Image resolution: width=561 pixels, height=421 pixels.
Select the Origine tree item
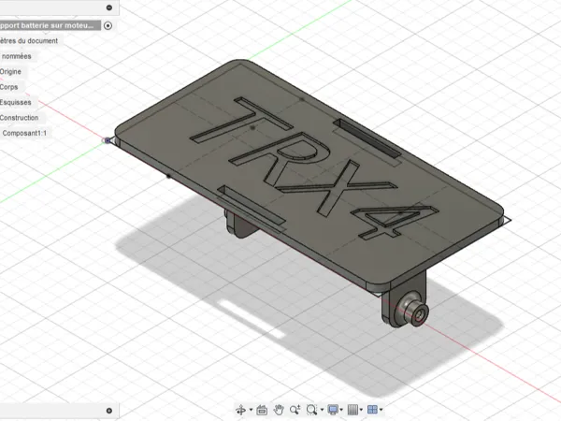pos(10,72)
